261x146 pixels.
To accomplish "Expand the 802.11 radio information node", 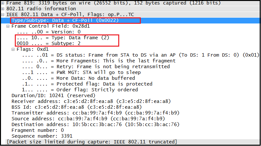I will point(3,9).
